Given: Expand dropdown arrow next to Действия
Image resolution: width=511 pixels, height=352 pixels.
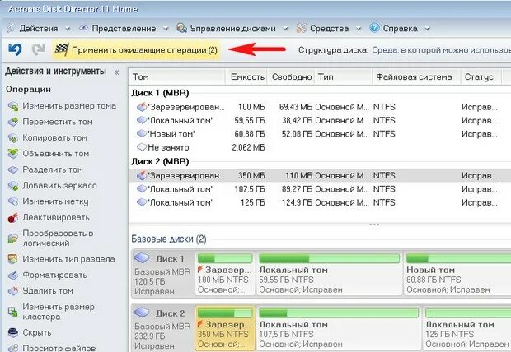Looking at the screenshot, I should pyautogui.click(x=68, y=29).
